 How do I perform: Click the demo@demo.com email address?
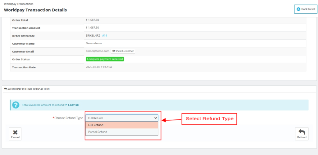(98, 51)
